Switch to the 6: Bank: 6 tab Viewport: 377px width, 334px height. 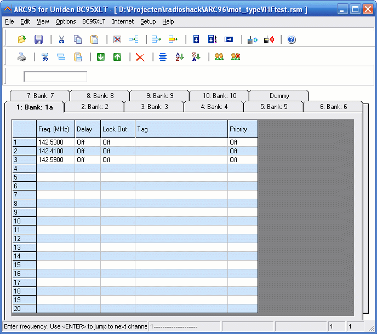pos(334,107)
